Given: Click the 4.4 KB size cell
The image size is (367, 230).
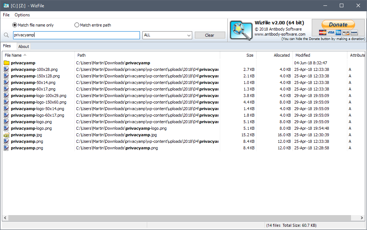Looking at the screenshot, I should pyautogui.click(x=249, y=102).
